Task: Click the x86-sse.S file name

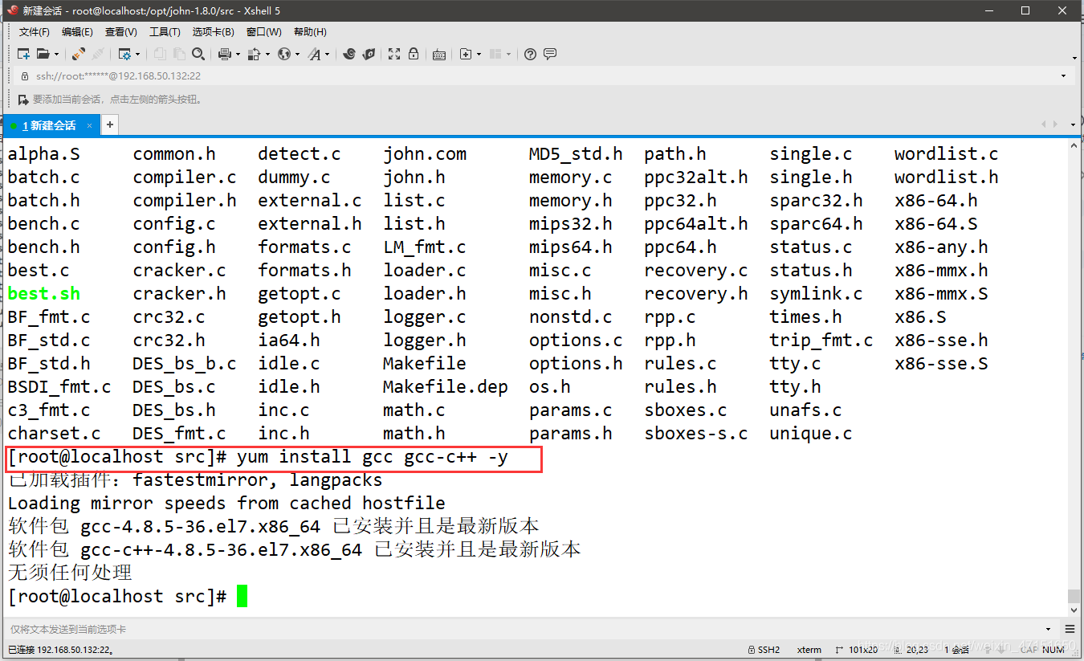Action: coord(942,364)
